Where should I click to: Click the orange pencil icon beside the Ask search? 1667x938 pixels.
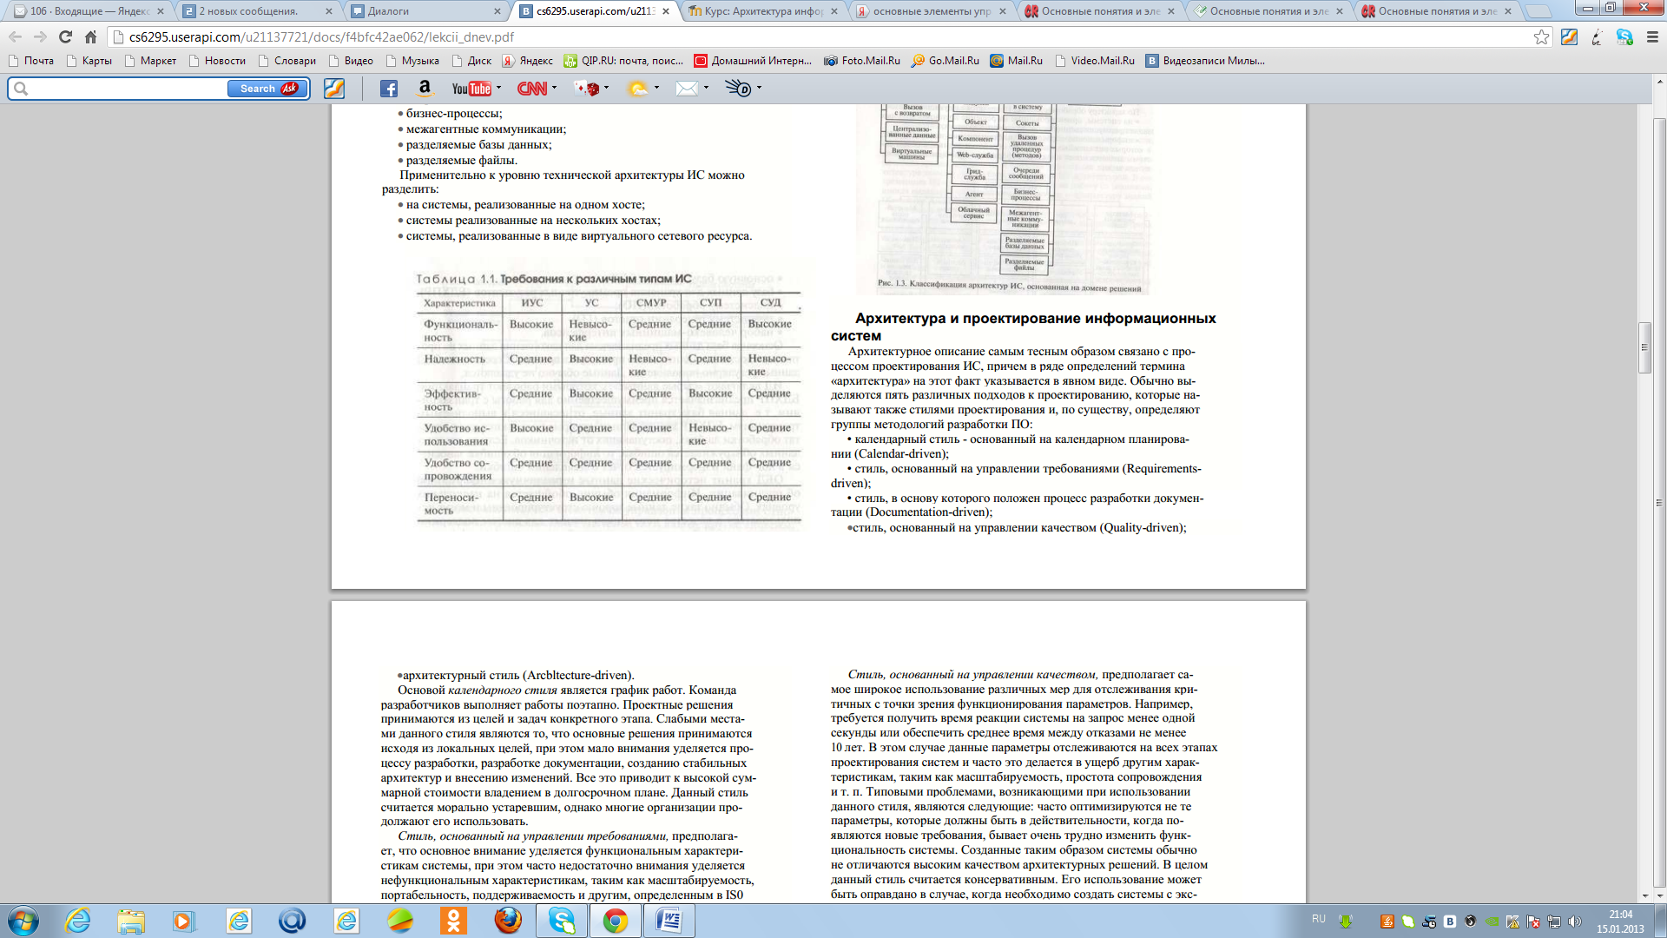tap(334, 89)
